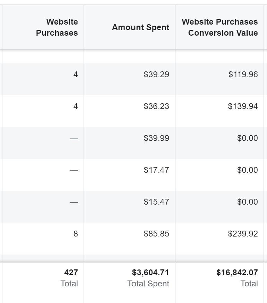Image resolution: width=267 pixels, height=303 pixels.
Task: Click the $139.94 conversion value cell
Action: [243, 106]
